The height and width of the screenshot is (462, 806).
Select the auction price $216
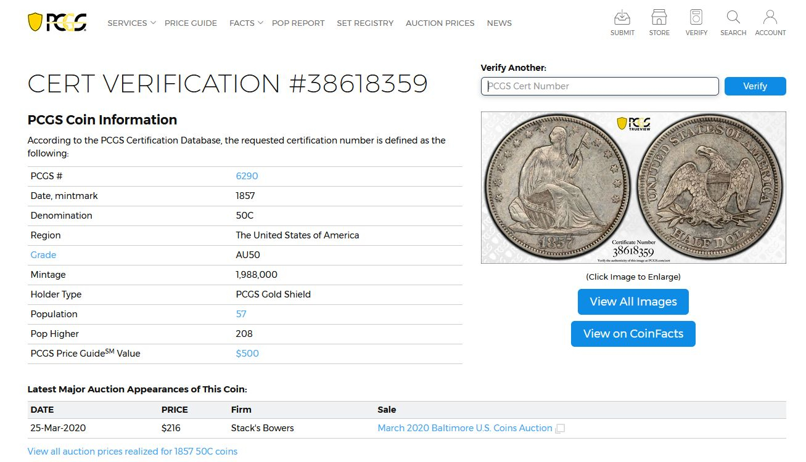click(x=171, y=428)
